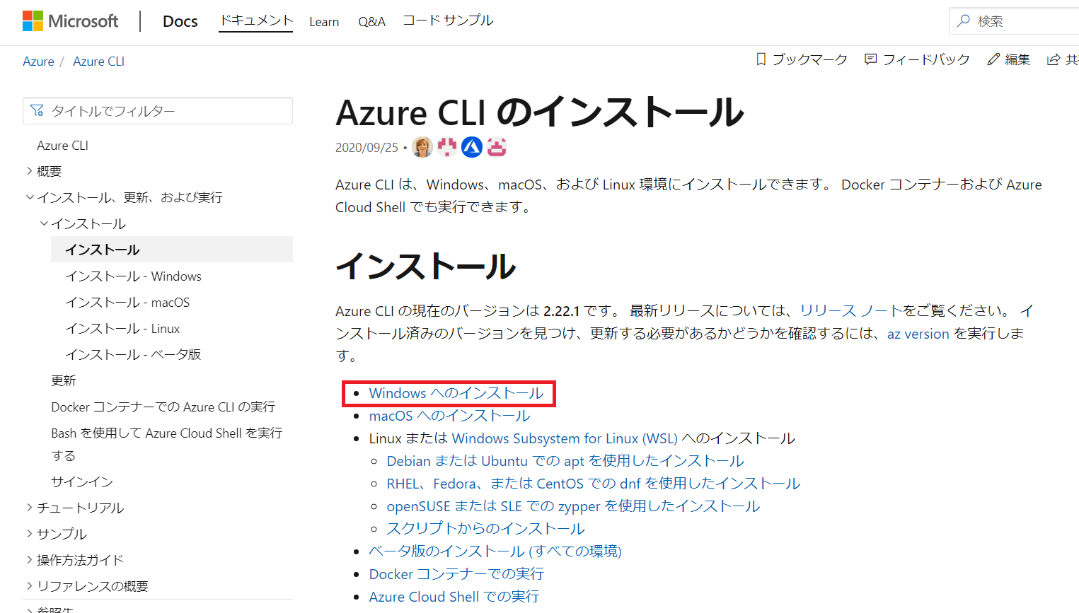Image resolution: width=1079 pixels, height=613 pixels.
Task: Open openSUSE または SLE zypper install link
Action: (x=574, y=506)
